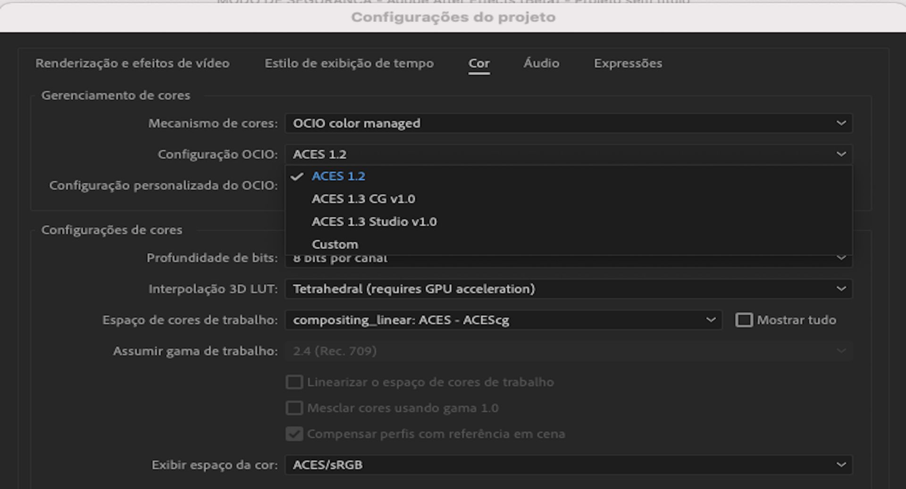Open the Estilo de exibição de tempo tab
906x489 pixels.
[x=349, y=63]
